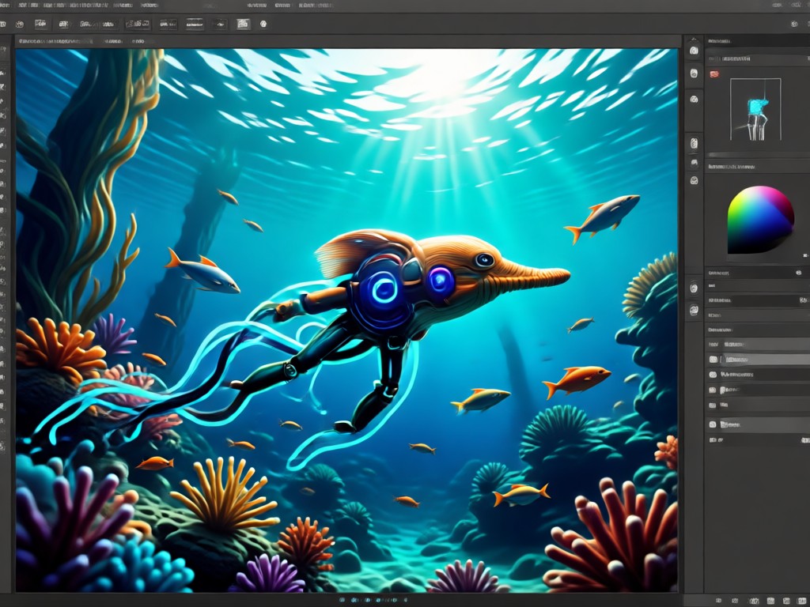The image size is (810, 607).
Task: Click the lowest icon in the right vertical icon strip
Action: pyautogui.click(x=694, y=310)
